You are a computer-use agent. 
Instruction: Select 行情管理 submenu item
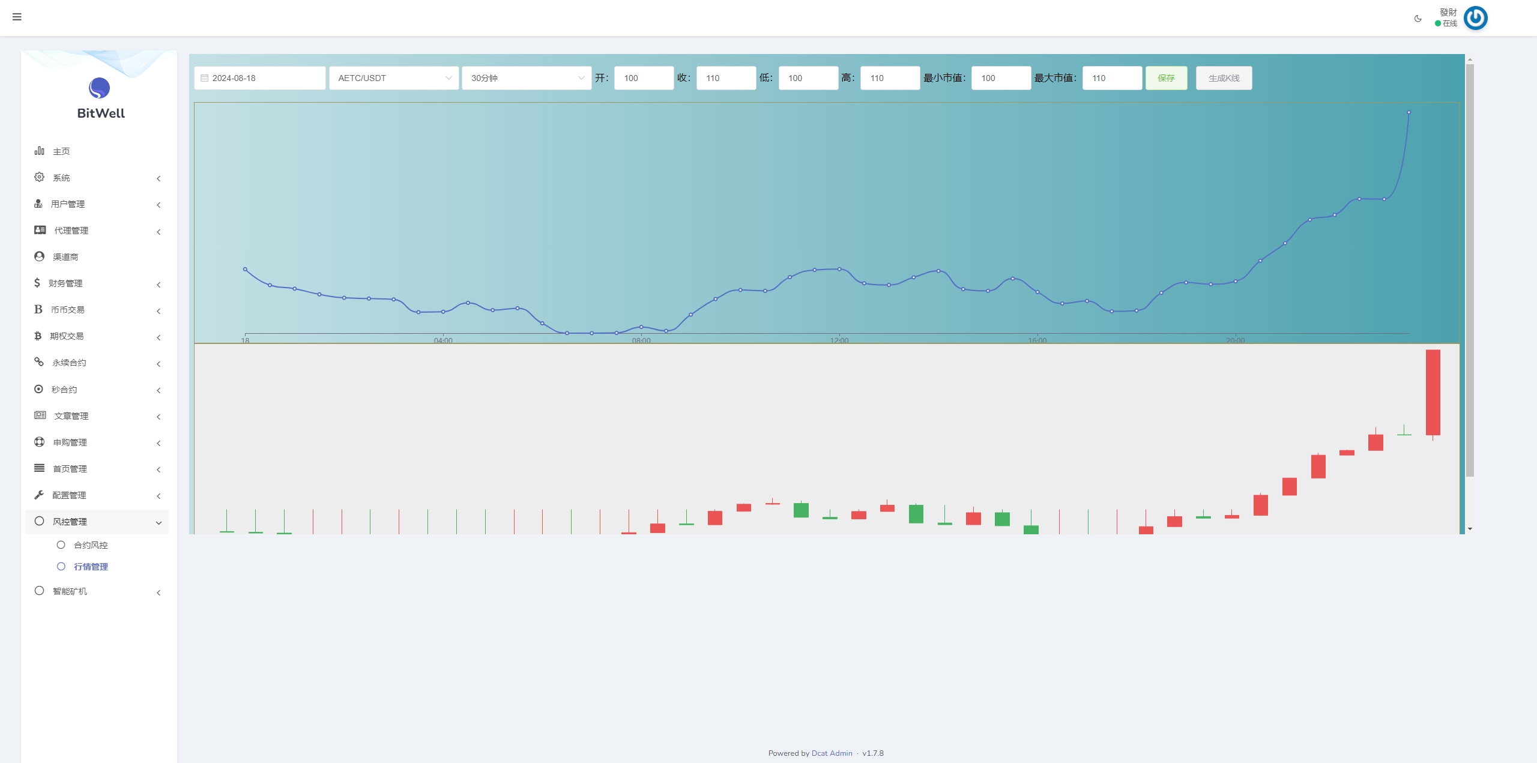pyautogui.click(x=91, y=567)
